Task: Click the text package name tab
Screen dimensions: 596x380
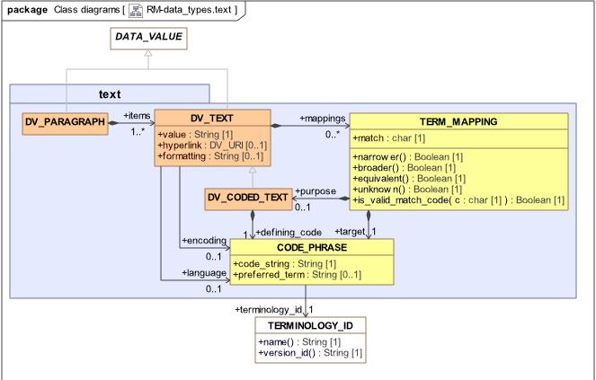Action: tap(110, 93)
